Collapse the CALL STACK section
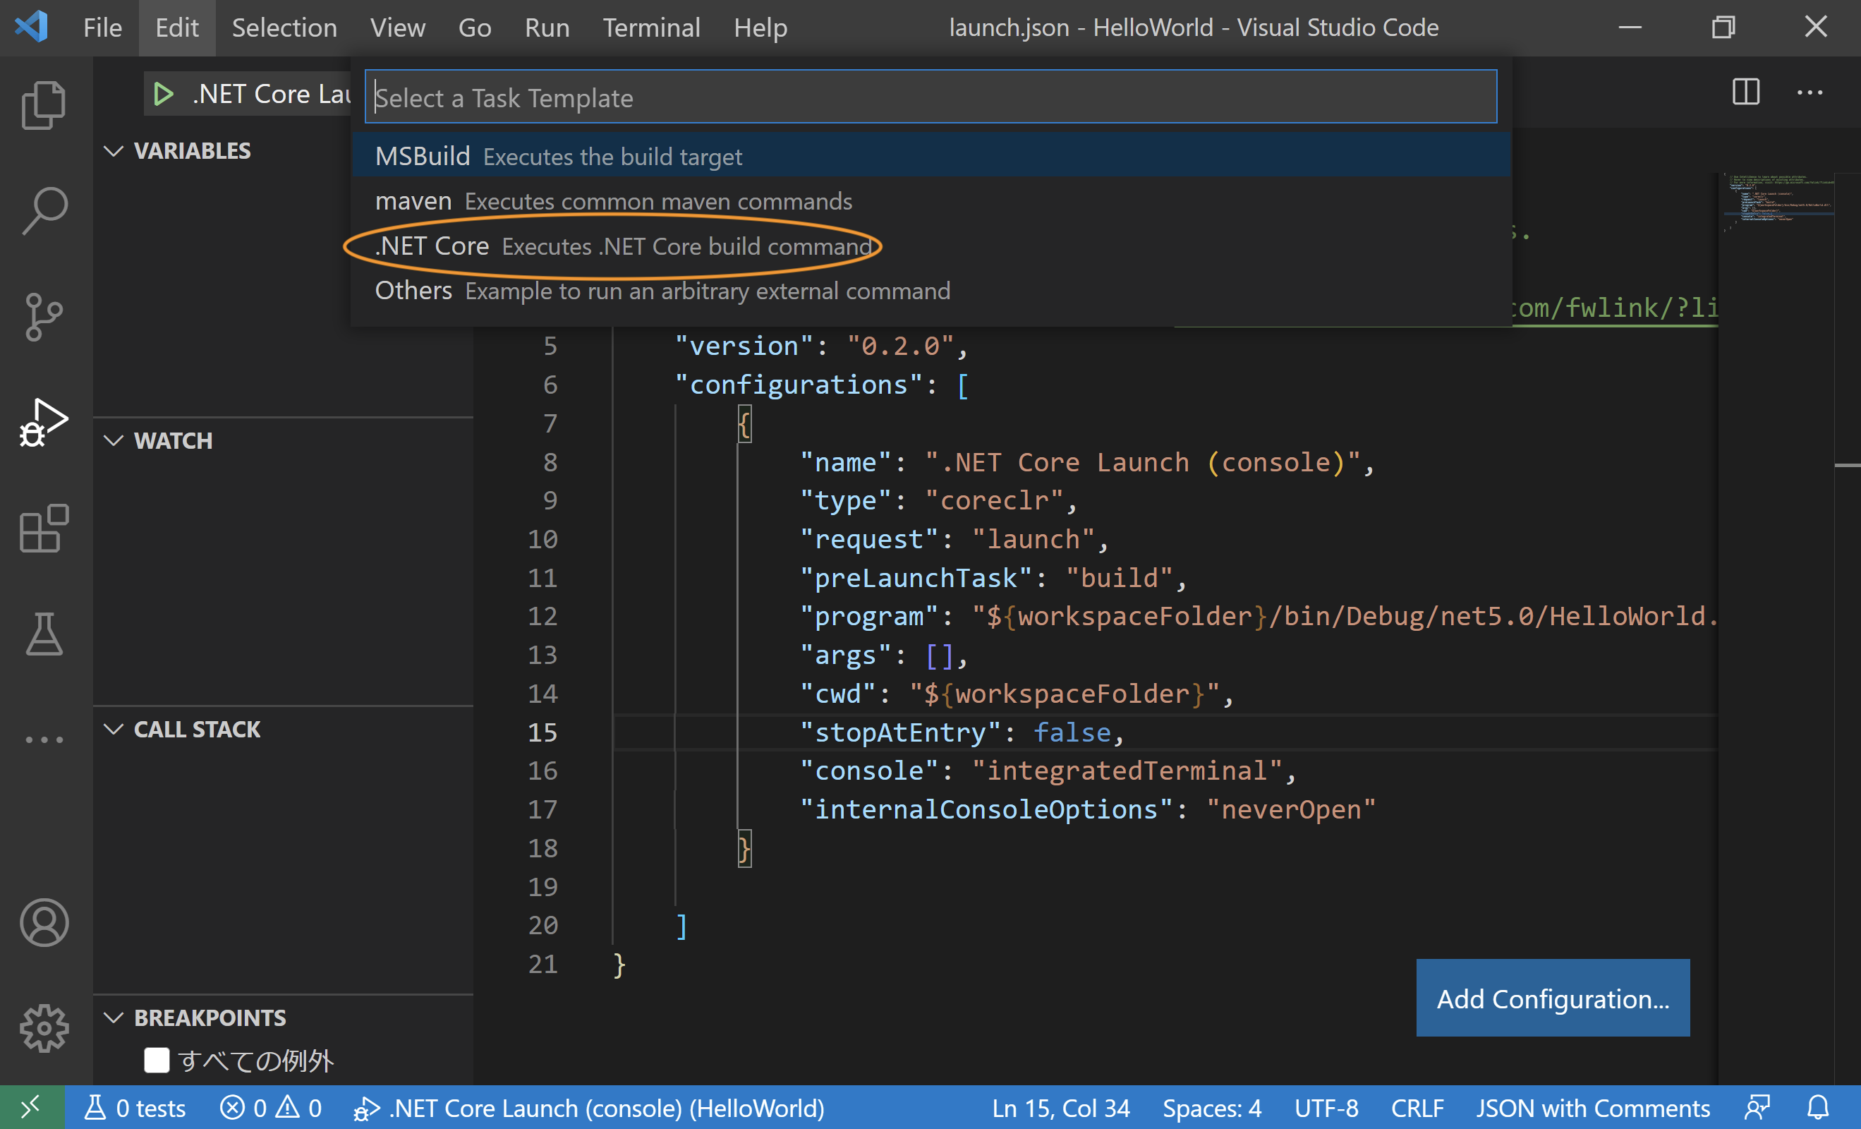This screenshot has height=1129, width=1861. click(114, 729)
